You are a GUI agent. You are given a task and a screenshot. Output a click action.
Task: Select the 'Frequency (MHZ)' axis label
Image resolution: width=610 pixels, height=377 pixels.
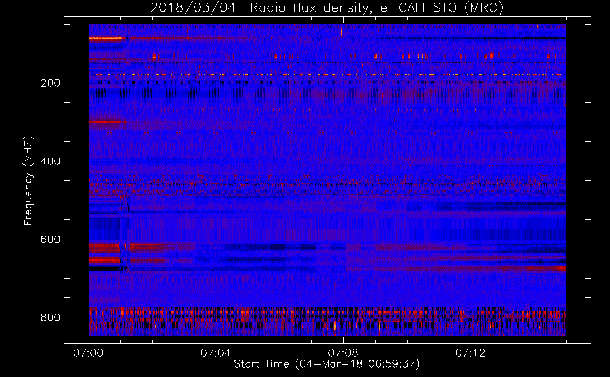pos(28,181)
